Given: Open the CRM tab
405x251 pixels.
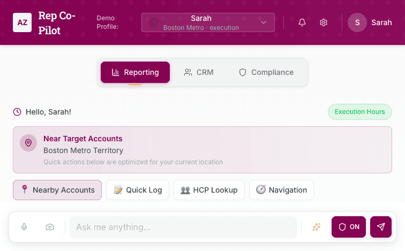Looking at the screenshot, I should 199,72.
